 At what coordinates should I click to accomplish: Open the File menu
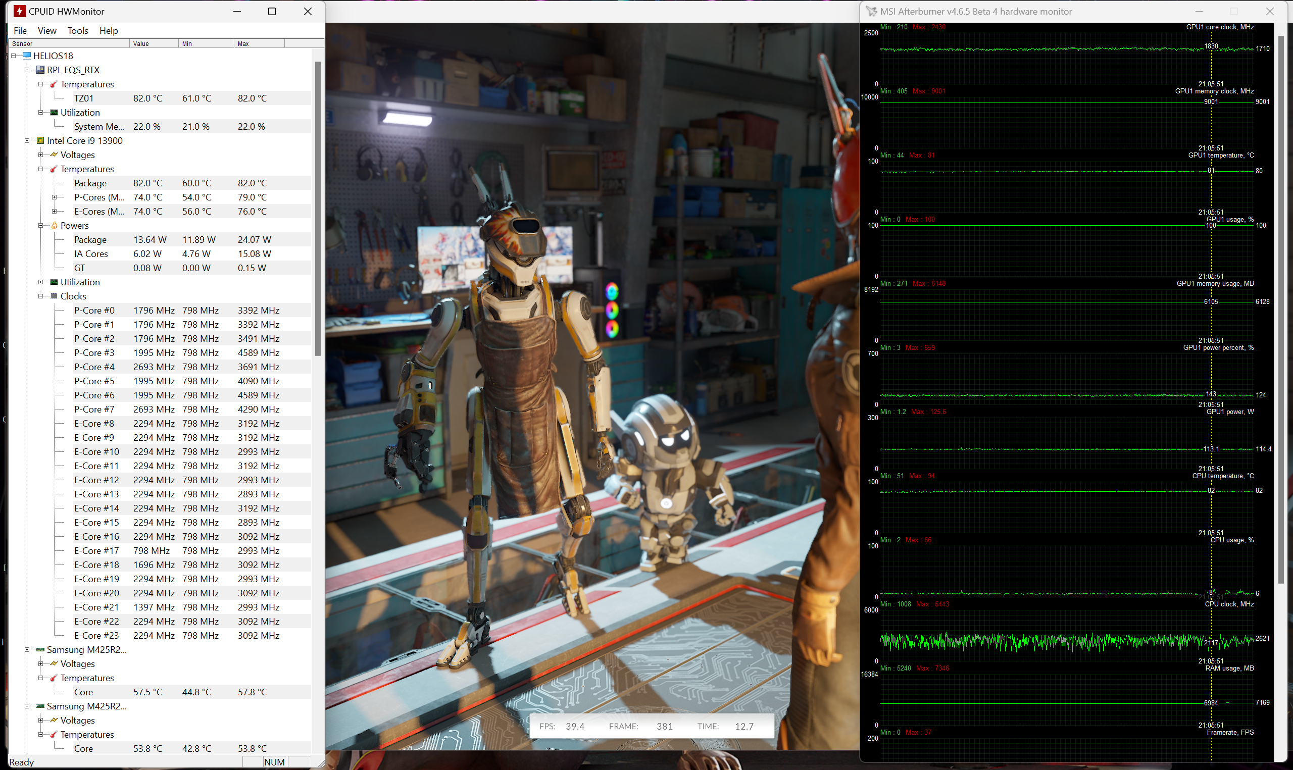pyautogui.click(x=20, y=31)
